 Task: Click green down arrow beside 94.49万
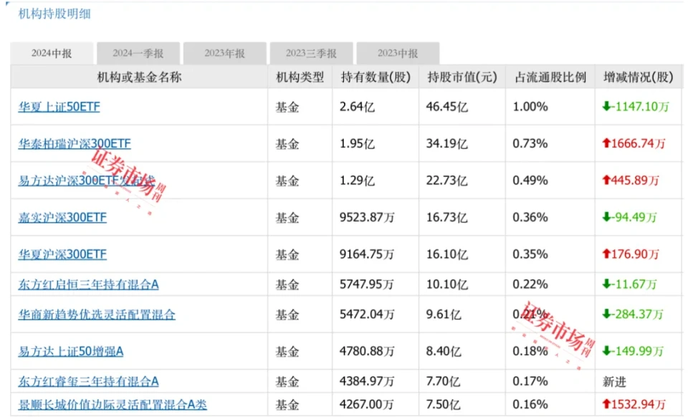(x=606, y=217)
